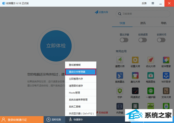The height and width of the screenshot is (123, 174).
Task: Focus the 功能搜索 search field
Action: click(x=143, y=14)
